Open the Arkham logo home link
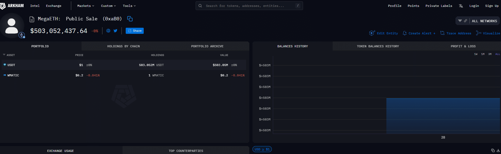The image size is (501, 154). pyautogui.click(x=12, y=6)
